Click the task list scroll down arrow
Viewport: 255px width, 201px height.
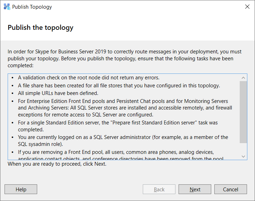[244, 156]
